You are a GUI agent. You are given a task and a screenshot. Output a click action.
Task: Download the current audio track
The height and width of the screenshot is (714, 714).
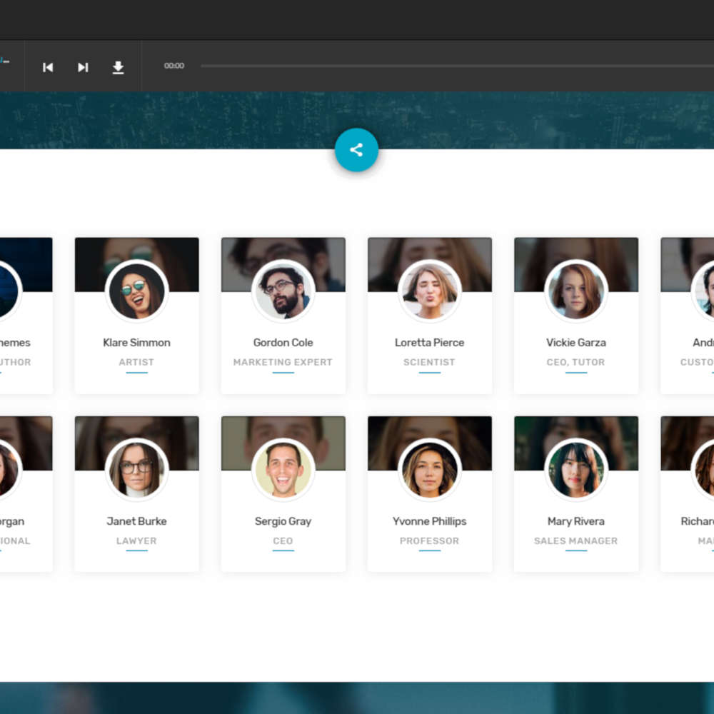click(x=118, y=67)
